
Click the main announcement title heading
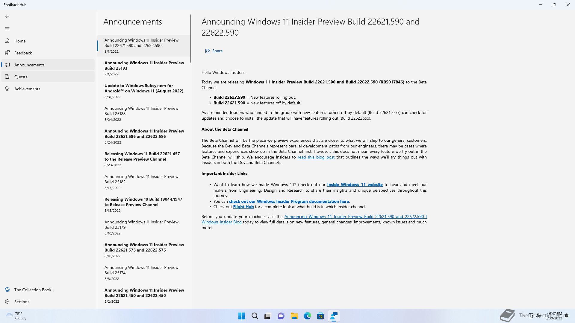[x=310, y=27]
